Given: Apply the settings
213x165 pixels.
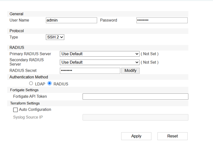Looking at the screenshot, I should coord(136,136).
